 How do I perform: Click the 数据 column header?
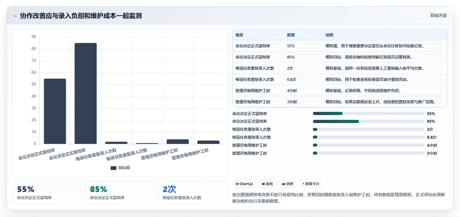click(291, 35)
